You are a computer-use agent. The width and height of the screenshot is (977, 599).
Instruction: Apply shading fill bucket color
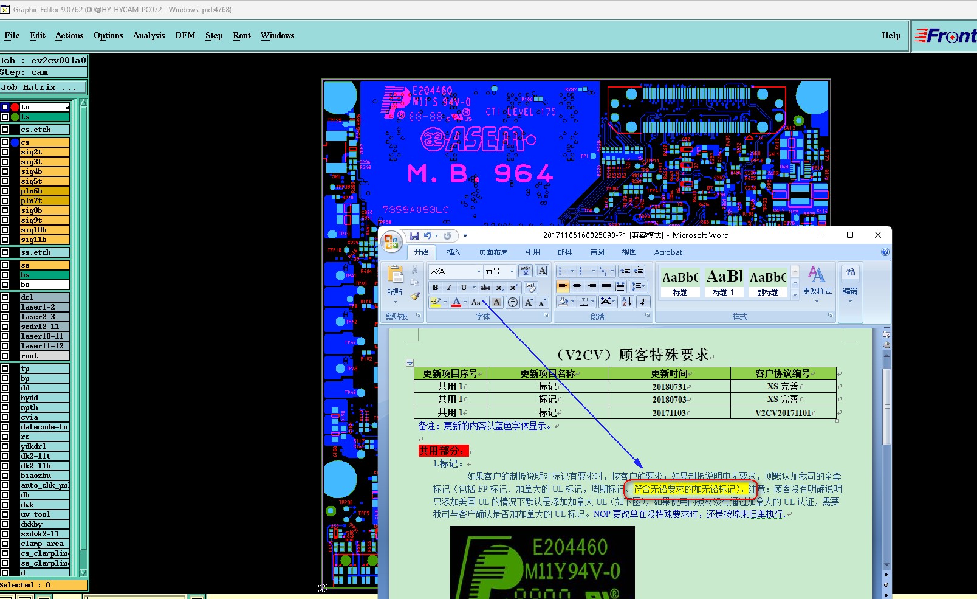[x=563, y=301]
